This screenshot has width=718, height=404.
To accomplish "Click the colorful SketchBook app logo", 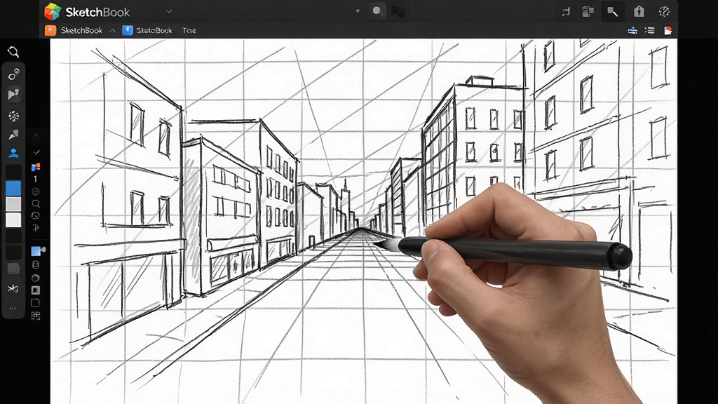I will click(x=53, y=11).
